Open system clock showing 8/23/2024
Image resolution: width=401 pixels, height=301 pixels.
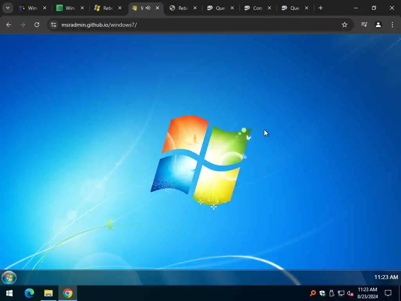[x=367, y=293]
